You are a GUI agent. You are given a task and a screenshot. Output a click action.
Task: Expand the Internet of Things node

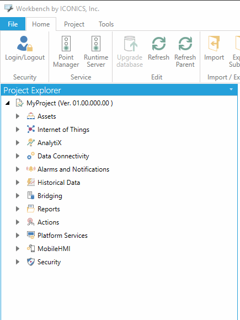click(18, 130)
